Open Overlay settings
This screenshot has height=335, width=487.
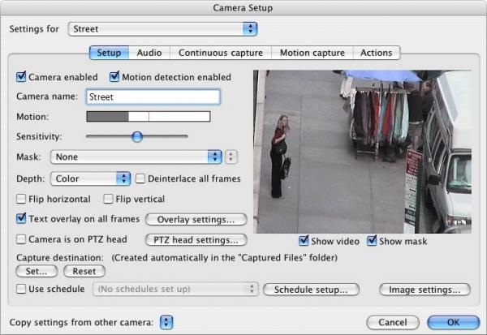pos(196,220)
